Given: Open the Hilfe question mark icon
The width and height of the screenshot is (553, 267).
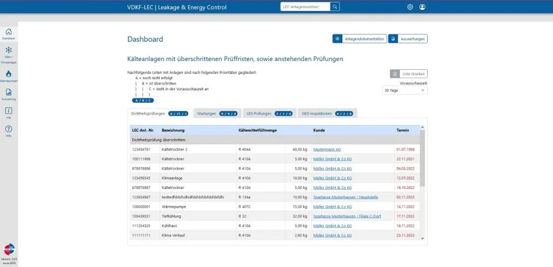Looking at the screenshot, I should point(8,129).
